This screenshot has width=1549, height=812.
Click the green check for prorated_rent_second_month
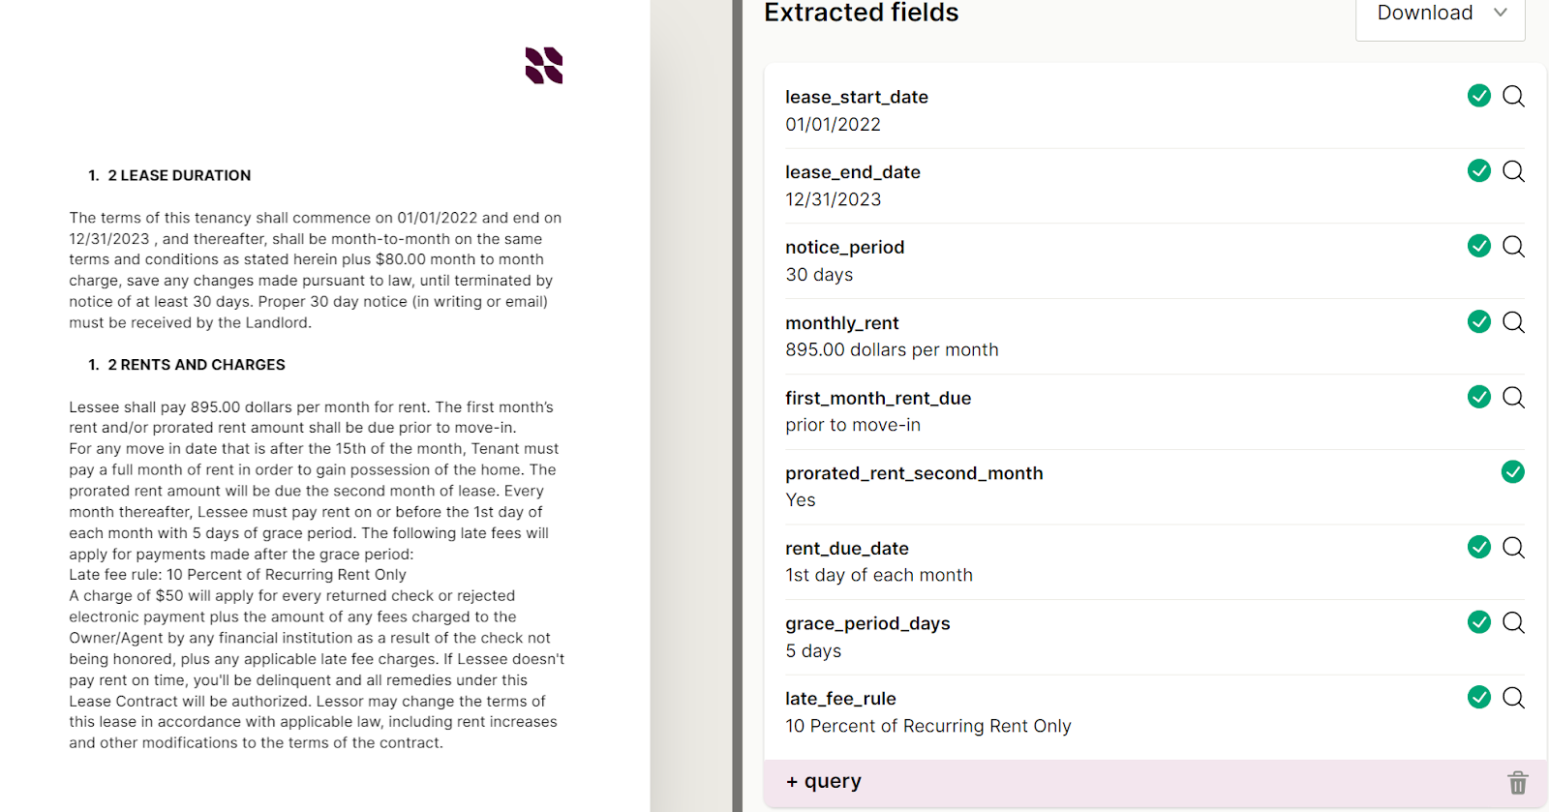click(x=1513, y=471)
